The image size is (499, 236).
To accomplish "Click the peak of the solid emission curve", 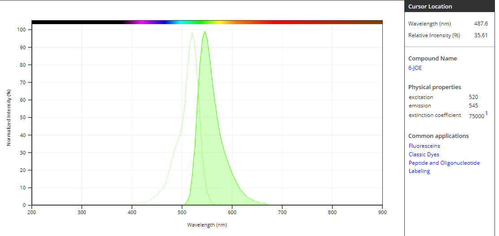I will (x=205, y=32).
